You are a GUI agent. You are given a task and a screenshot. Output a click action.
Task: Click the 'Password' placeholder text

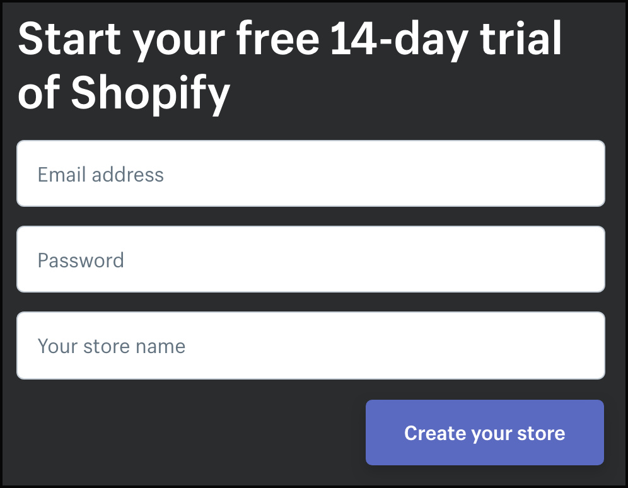[x=81, y=260]
